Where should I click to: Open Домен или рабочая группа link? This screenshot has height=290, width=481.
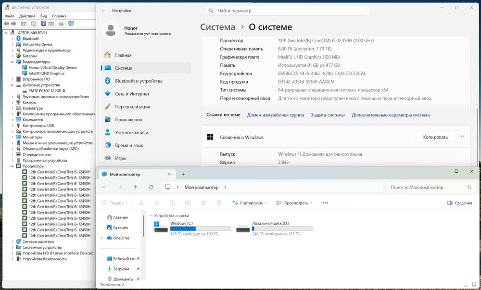(276, 115)
